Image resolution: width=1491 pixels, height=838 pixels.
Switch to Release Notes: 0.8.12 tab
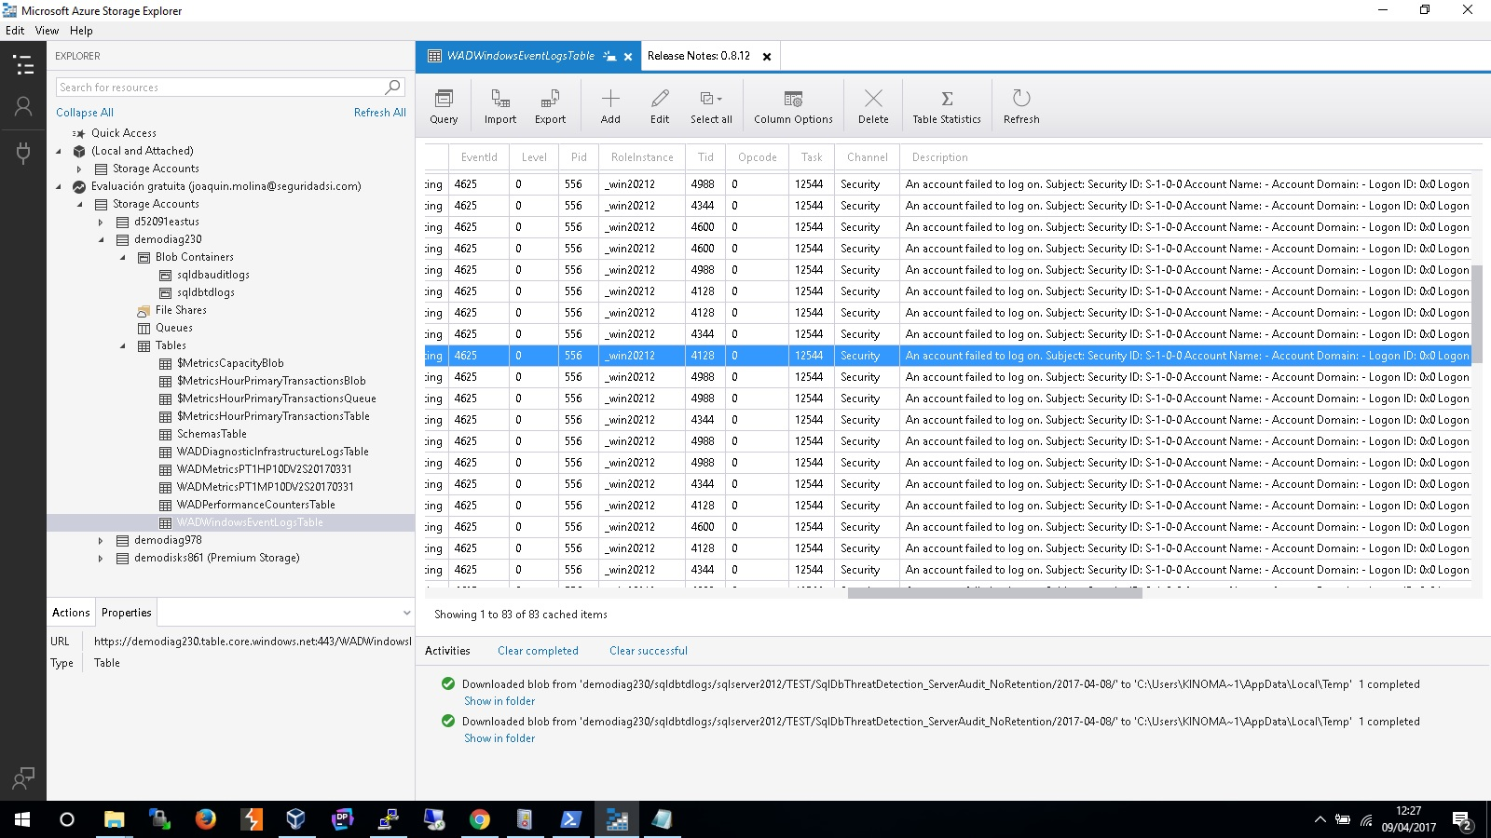[699, 56]
